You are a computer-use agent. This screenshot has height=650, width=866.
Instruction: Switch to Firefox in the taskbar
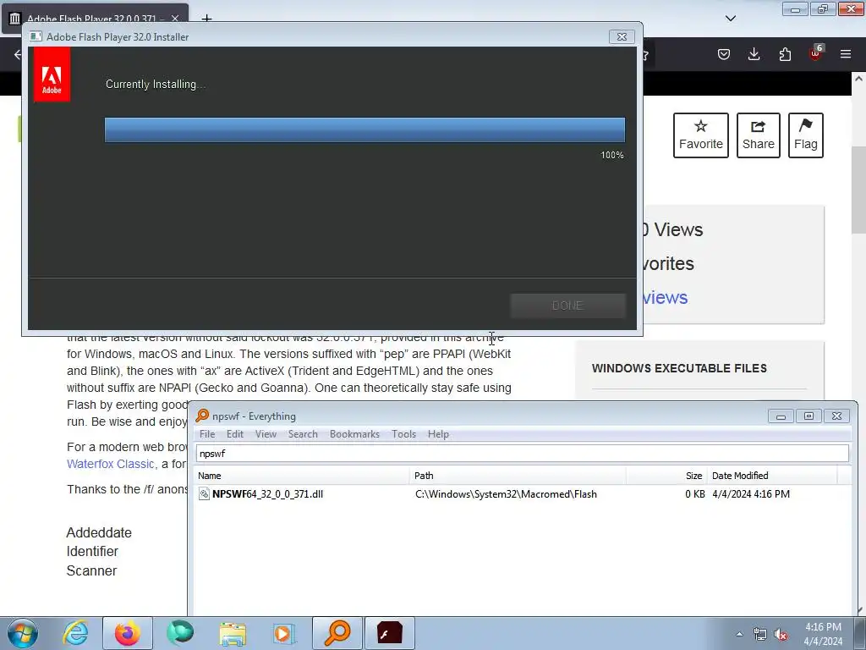pos(128,633)
